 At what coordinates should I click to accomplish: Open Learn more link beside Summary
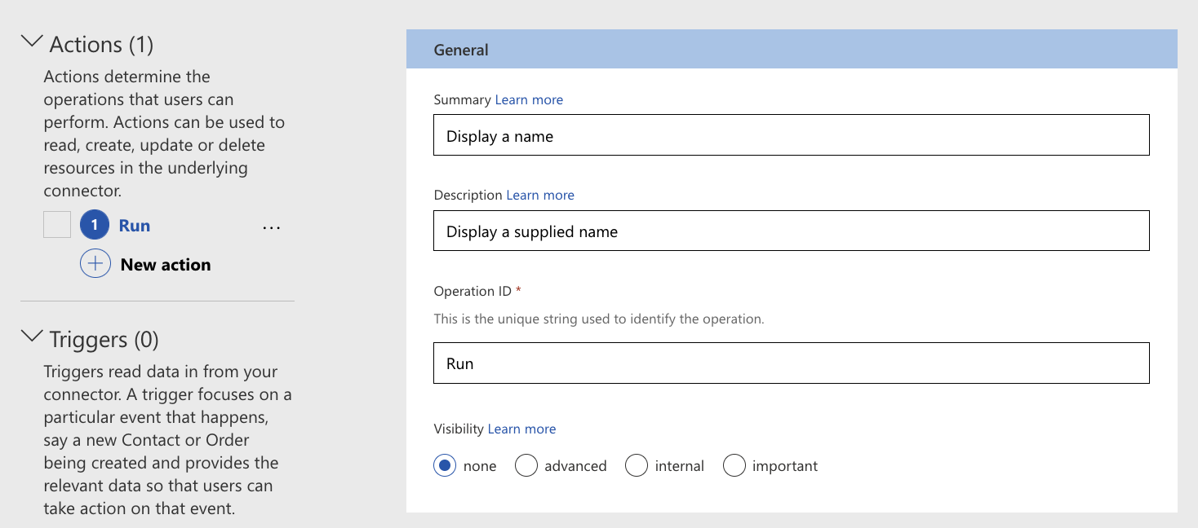point(529,99)
